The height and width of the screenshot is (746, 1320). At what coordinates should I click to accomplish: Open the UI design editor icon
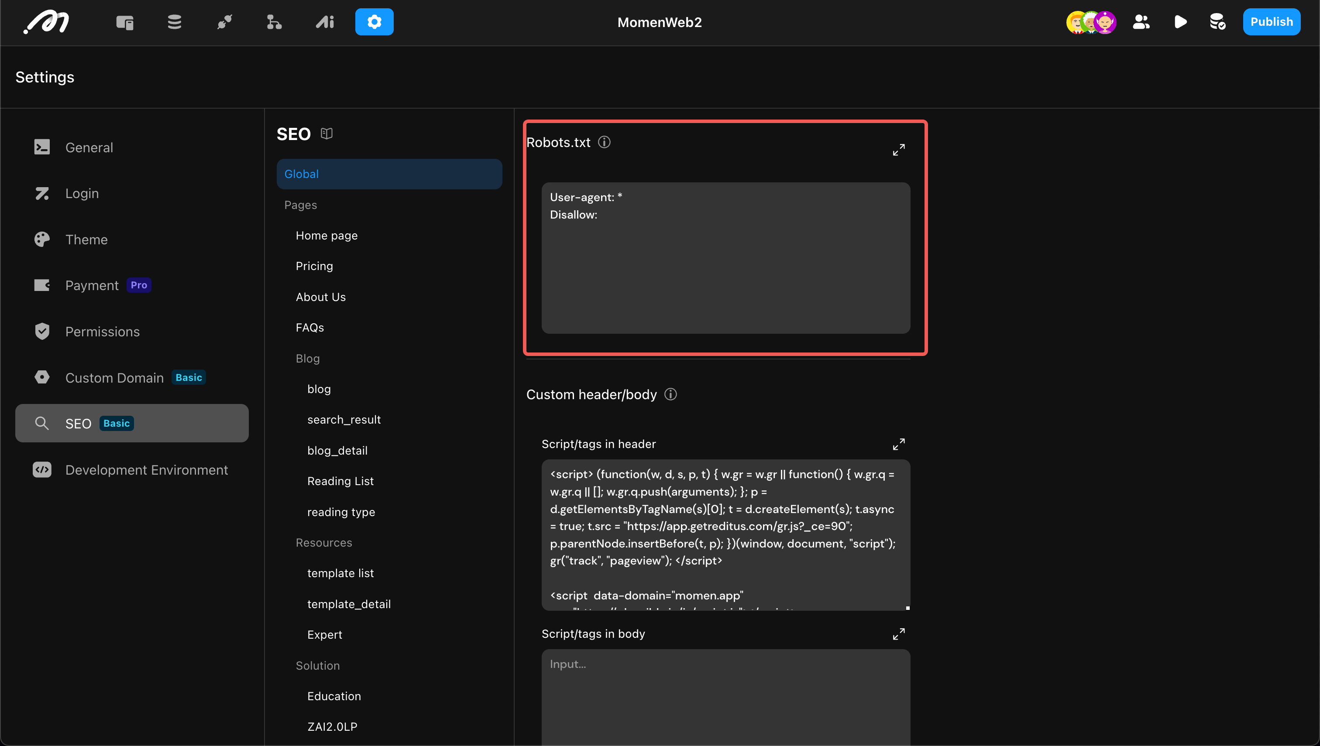pyautogui.click(x=124, y=22)
